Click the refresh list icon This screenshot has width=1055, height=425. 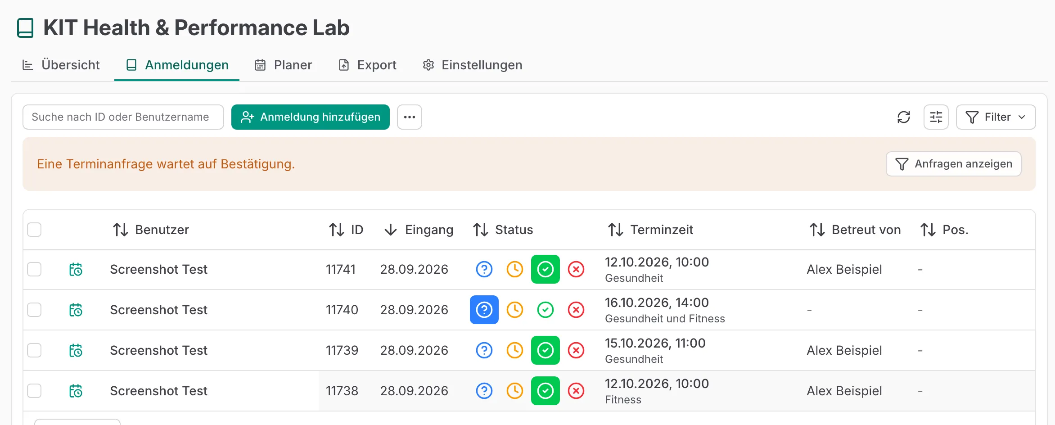903,117
